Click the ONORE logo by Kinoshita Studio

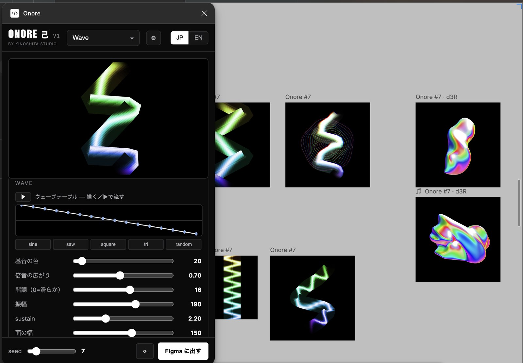coord(32,38)
